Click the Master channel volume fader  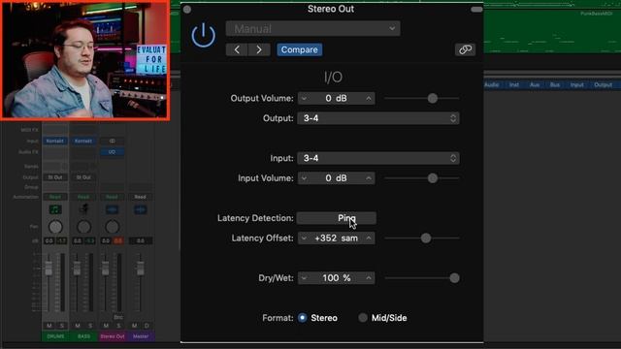(x=140, y=269)
